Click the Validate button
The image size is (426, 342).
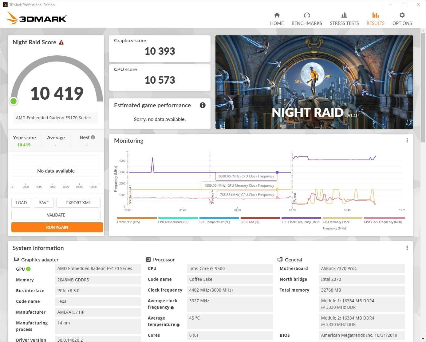point(56,215)
